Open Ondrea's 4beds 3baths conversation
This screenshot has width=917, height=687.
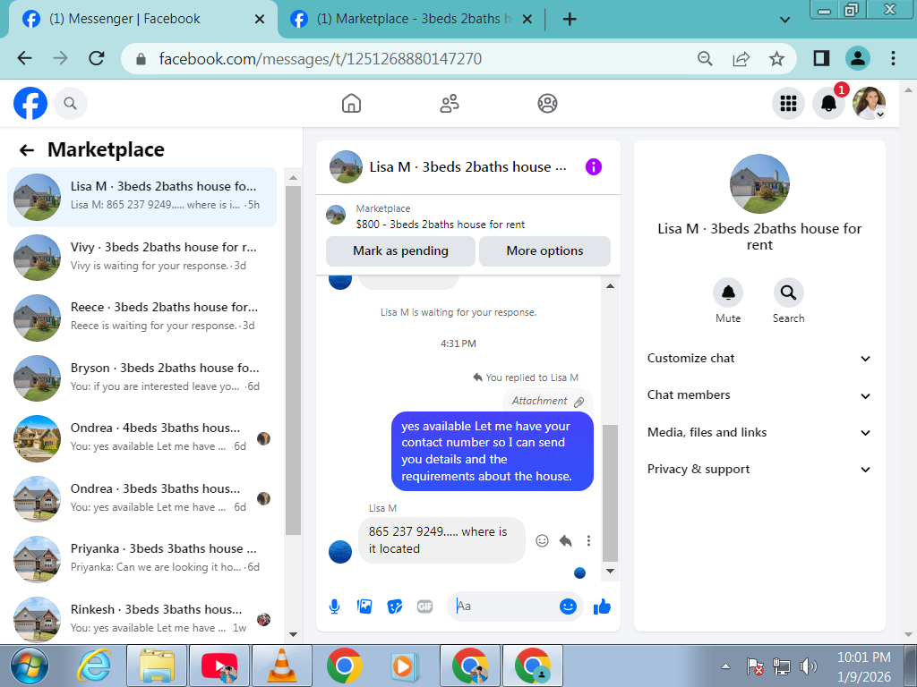pos(142,437)
